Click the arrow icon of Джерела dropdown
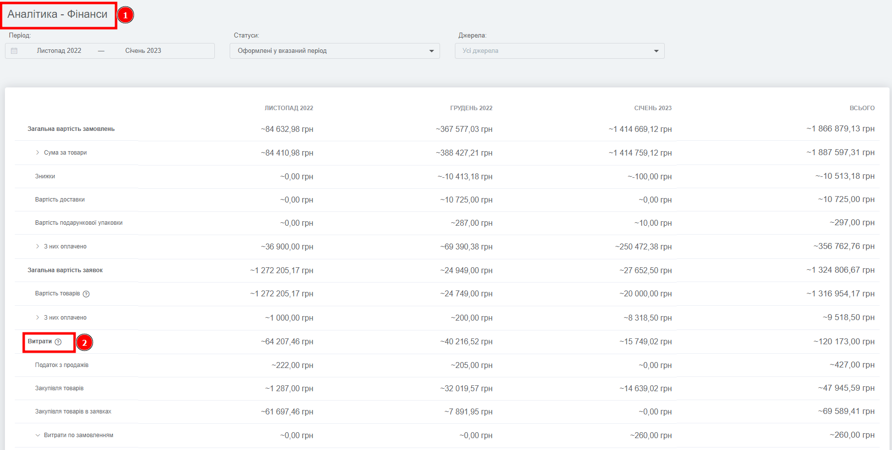 [656, 51]
